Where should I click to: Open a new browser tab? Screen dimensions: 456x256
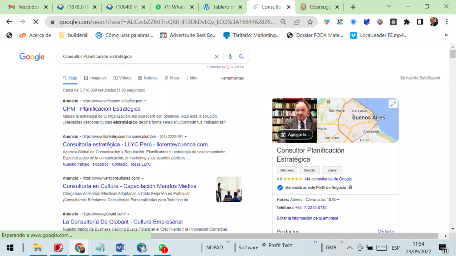353,7
